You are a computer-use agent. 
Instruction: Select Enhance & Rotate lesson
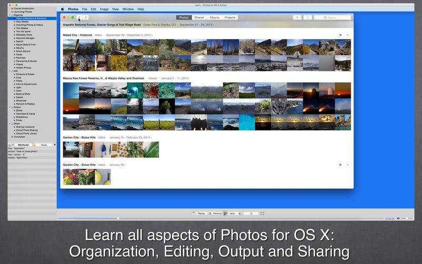(25, 74)
